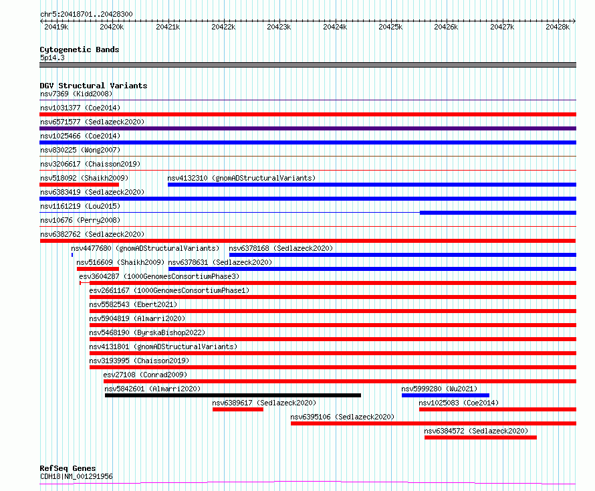Screen dimensions: 595x491
Task: Select the nsv3206617 (Chaisson2019) label
Action: [90, 164]
